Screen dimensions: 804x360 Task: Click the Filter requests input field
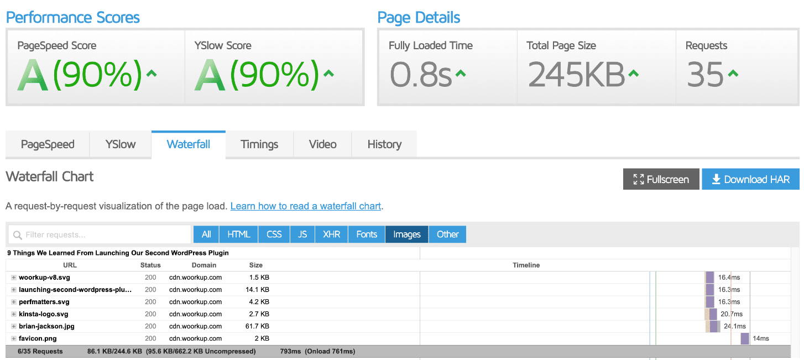tap(105, 235)
